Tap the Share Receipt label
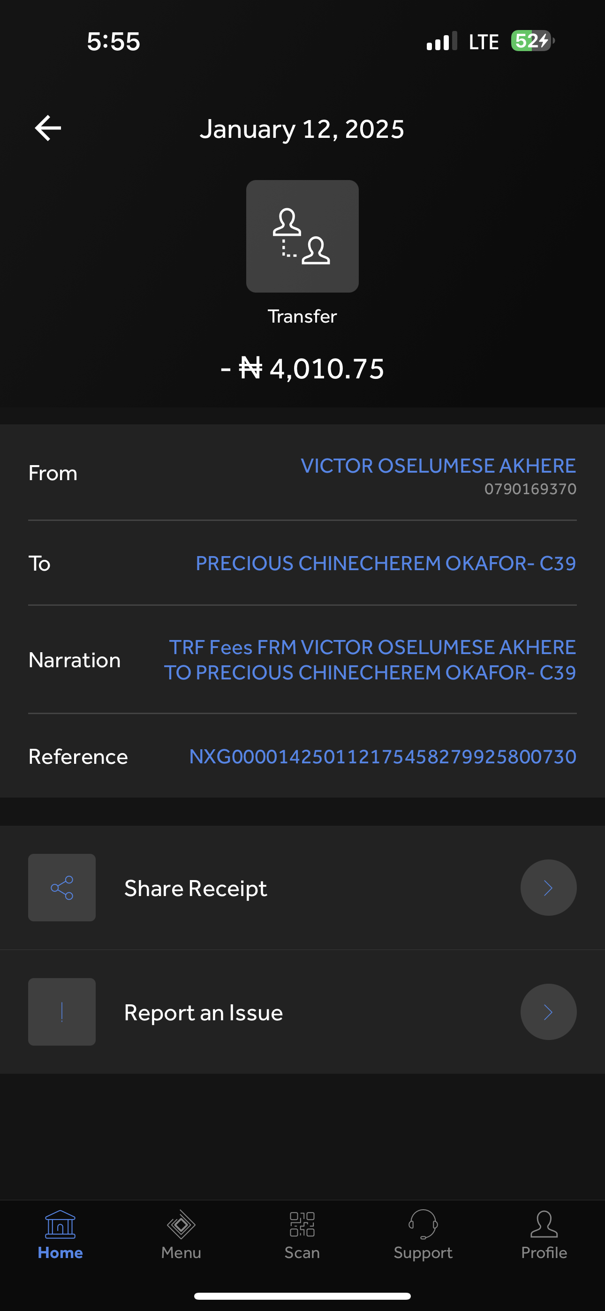605x1311 pixels. pyautogui.click(x=196, y=889)
